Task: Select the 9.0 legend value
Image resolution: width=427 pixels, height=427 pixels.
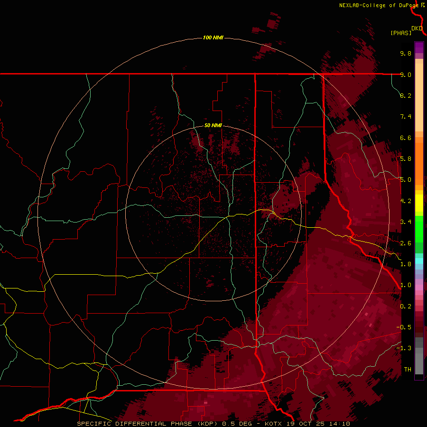Action: 406,74
